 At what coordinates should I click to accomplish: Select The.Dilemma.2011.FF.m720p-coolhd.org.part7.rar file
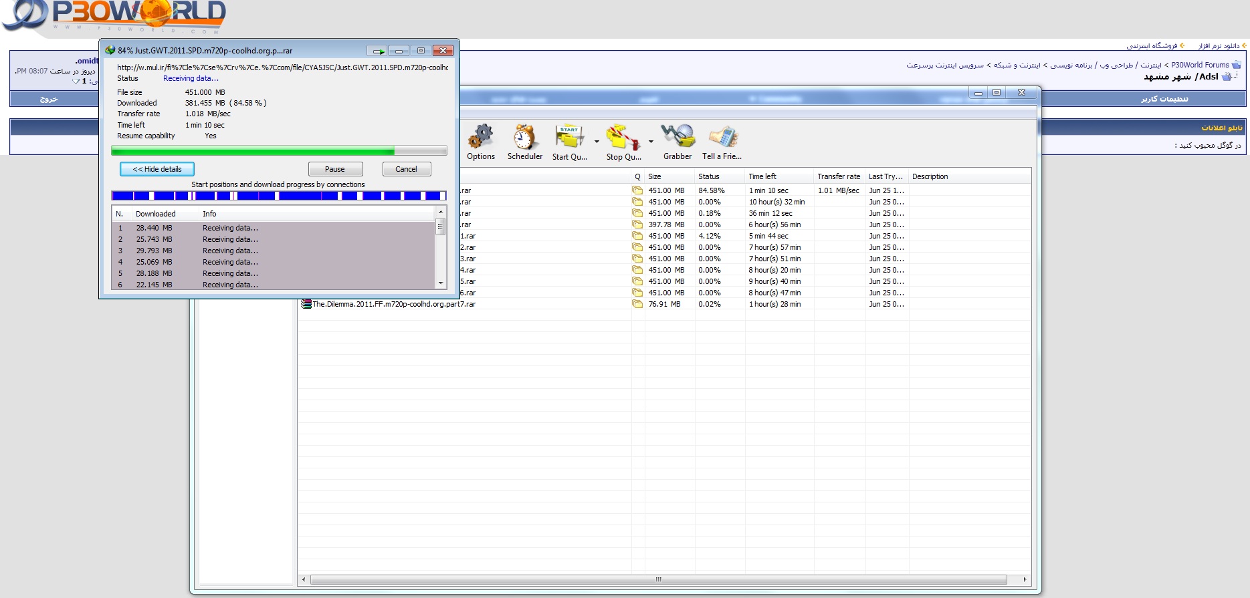tap(394, 304)
